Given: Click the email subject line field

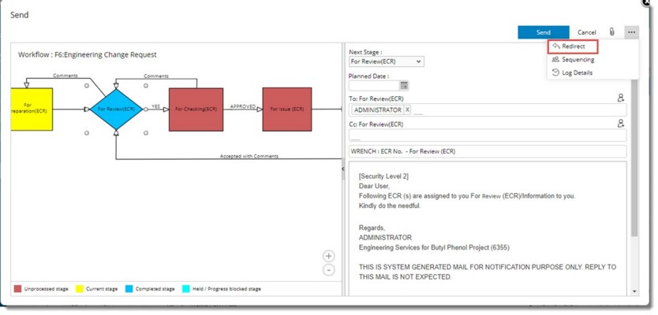Looking at the screenshot, I should 487,151.
